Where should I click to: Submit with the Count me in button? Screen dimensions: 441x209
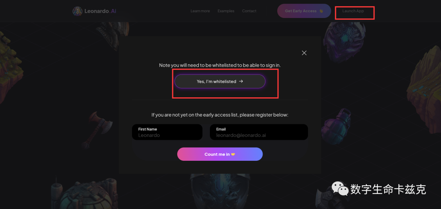[220, 154]
